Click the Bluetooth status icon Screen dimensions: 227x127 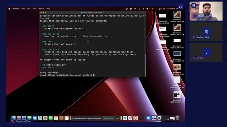(x=143, y=9)
